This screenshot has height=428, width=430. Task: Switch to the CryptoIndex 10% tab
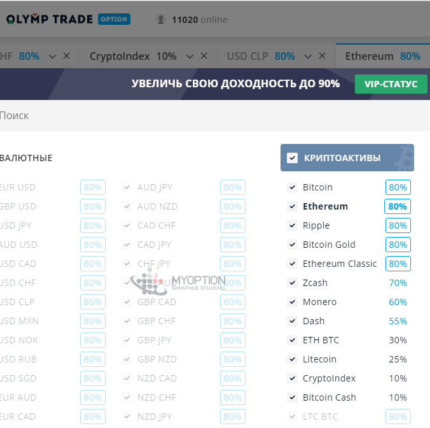(x=133, y=56)
